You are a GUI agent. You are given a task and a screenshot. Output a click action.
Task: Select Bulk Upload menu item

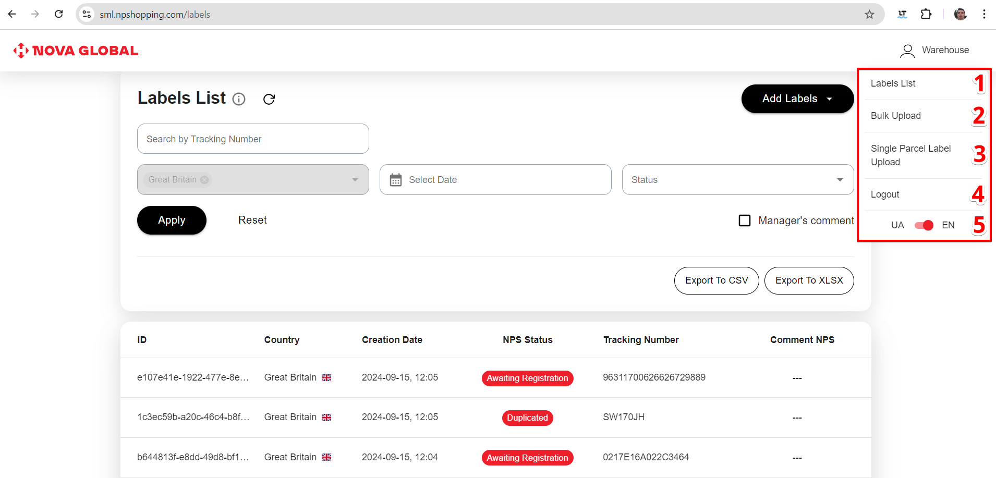[x=895, y=116]
